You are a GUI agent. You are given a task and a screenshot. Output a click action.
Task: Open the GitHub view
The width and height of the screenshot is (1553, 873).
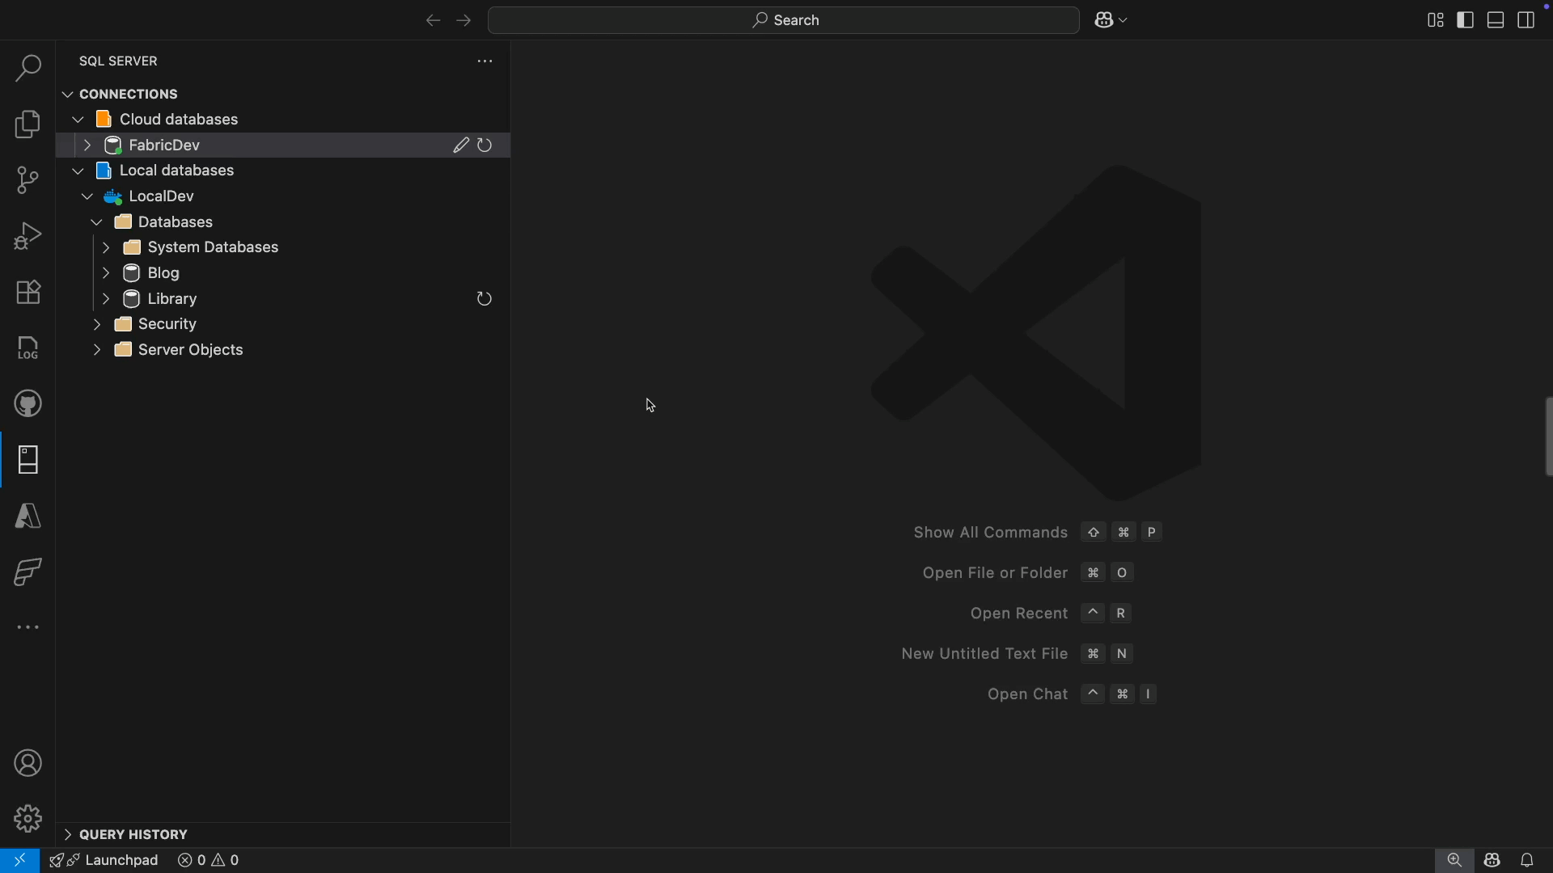click(28, 403)
